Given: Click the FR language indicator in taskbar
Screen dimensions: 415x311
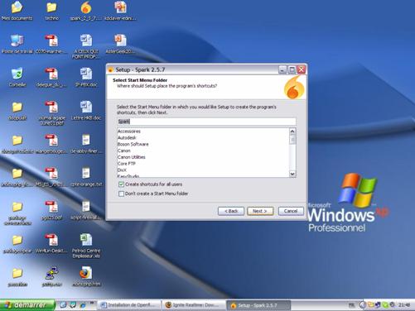Looking at the screenshot, I should click(351, 305).
